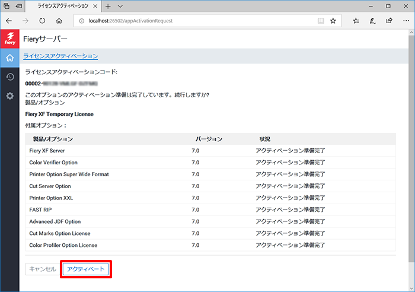Click the Advanced JDF Option row
Viewport: 415px width, 292px height.
210,221
